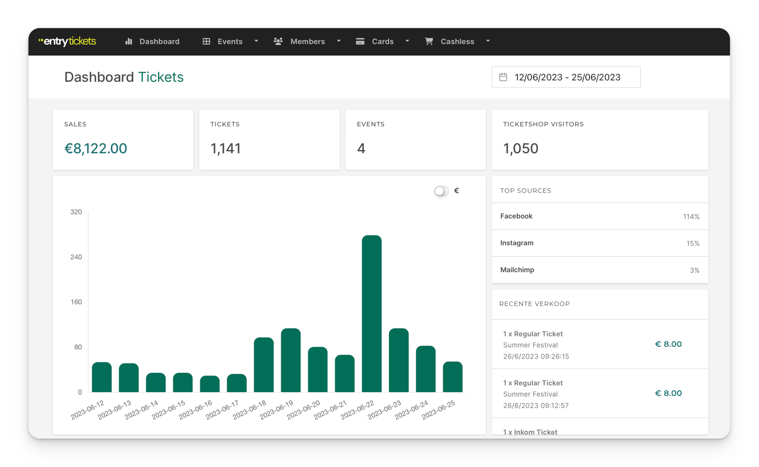Image resolution: width=759 pixels, height=467 pixels.
Task: Open the date range picker field
Action: pyautogui.click(x=566, y=77)
